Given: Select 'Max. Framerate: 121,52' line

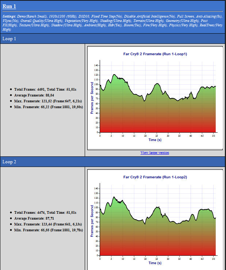Looking at the screenshot, I should (x=48, y=101).
